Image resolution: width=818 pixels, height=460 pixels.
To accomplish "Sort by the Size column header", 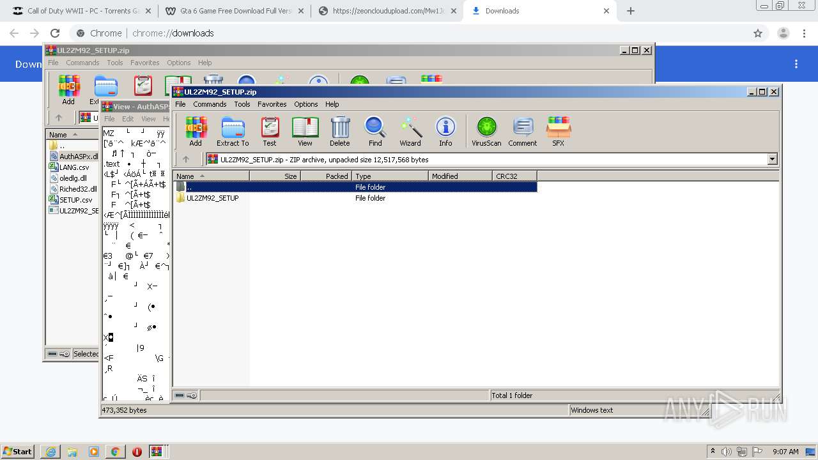I will 275,176.
